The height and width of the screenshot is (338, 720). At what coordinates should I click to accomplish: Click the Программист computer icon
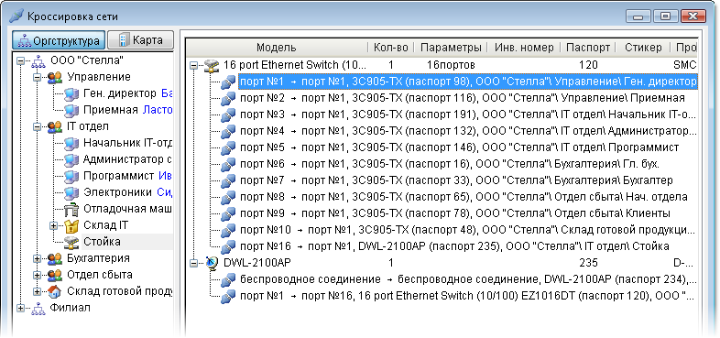(71, 177)
